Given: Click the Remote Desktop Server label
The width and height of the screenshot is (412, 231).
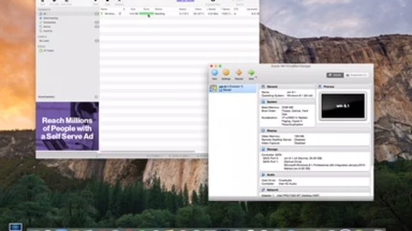Looking at the screenshot, I should coord(276,140).
